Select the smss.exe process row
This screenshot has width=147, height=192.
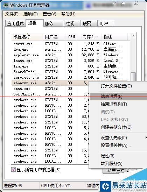[50, 88]
